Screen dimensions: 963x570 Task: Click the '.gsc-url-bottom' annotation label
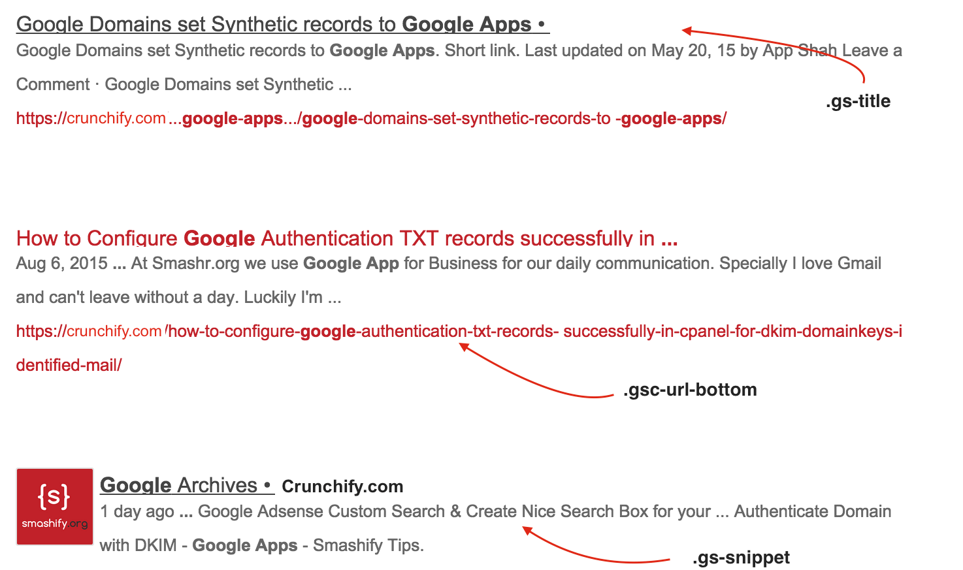tap(690, 390)
